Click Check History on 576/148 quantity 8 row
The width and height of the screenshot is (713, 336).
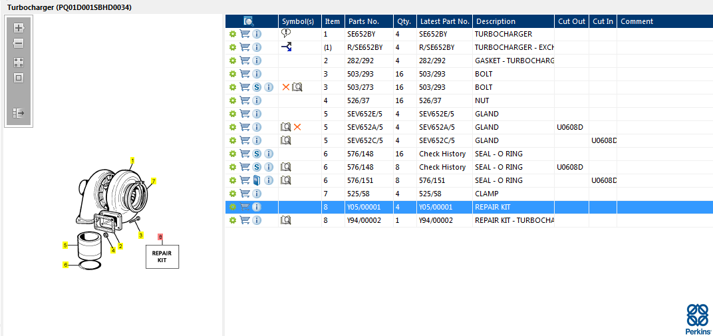(442, 167)
